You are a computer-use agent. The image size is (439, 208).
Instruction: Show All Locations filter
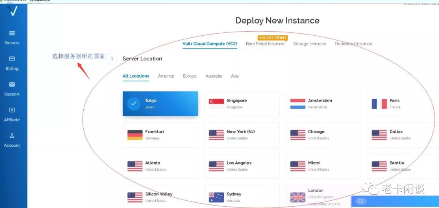click(136, 76)
